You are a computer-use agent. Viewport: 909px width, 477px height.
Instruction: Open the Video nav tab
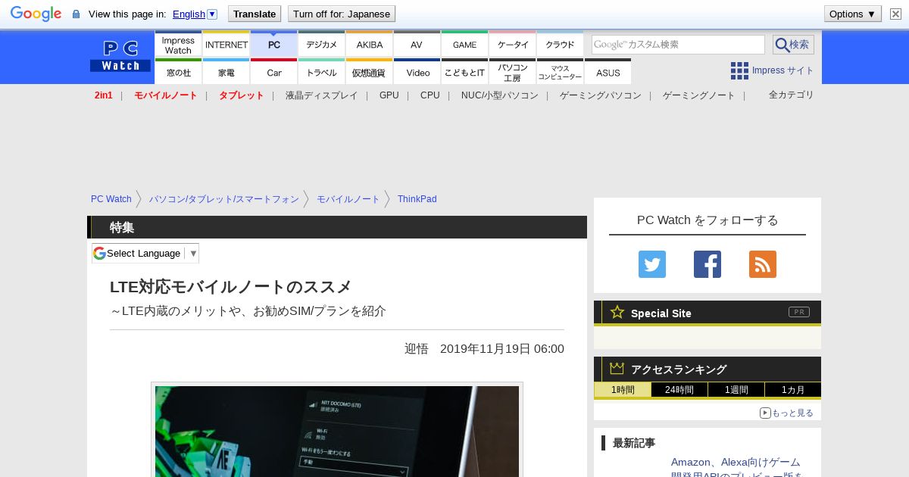(417, 72)
